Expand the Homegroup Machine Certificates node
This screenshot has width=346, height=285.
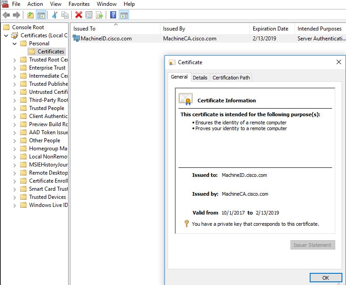pyautogui.click(x=14, y=149)
